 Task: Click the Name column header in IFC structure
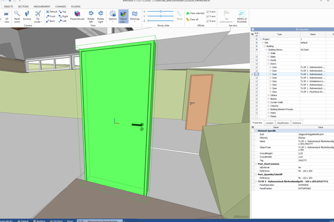point(313,34)
